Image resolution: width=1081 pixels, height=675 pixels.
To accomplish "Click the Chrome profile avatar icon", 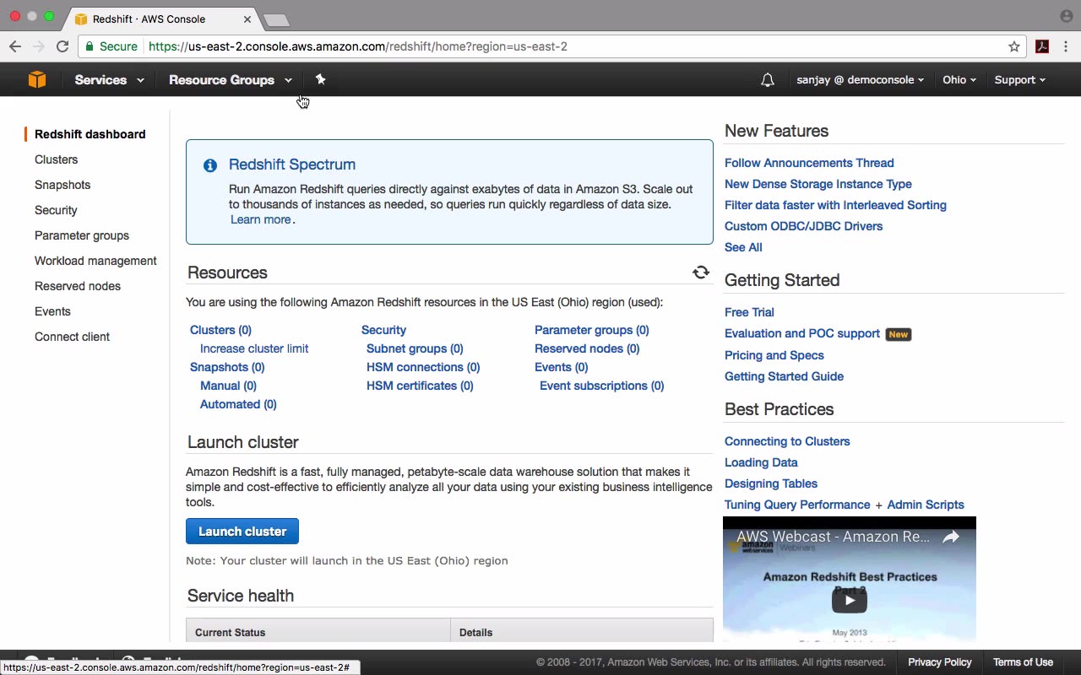I will coord(1066,16).
